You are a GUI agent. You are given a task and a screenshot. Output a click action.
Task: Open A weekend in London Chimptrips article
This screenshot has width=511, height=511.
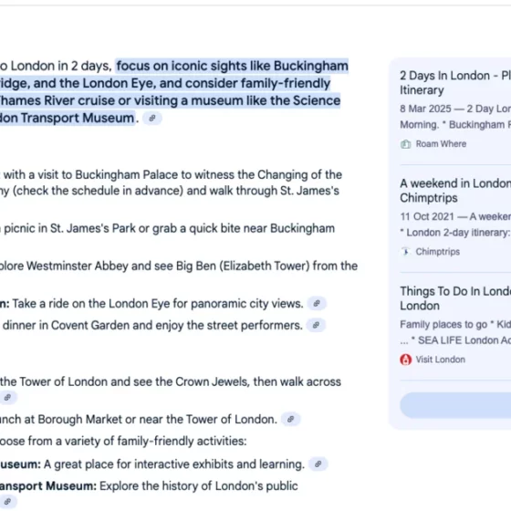pyautogui.click(x=455, y=191)
